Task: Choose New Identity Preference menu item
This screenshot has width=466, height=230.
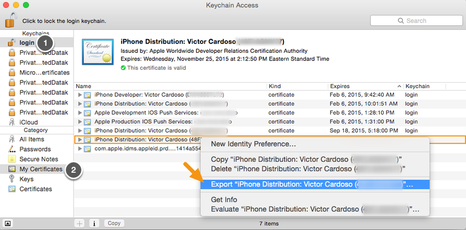Action: (x=253, y=144)
